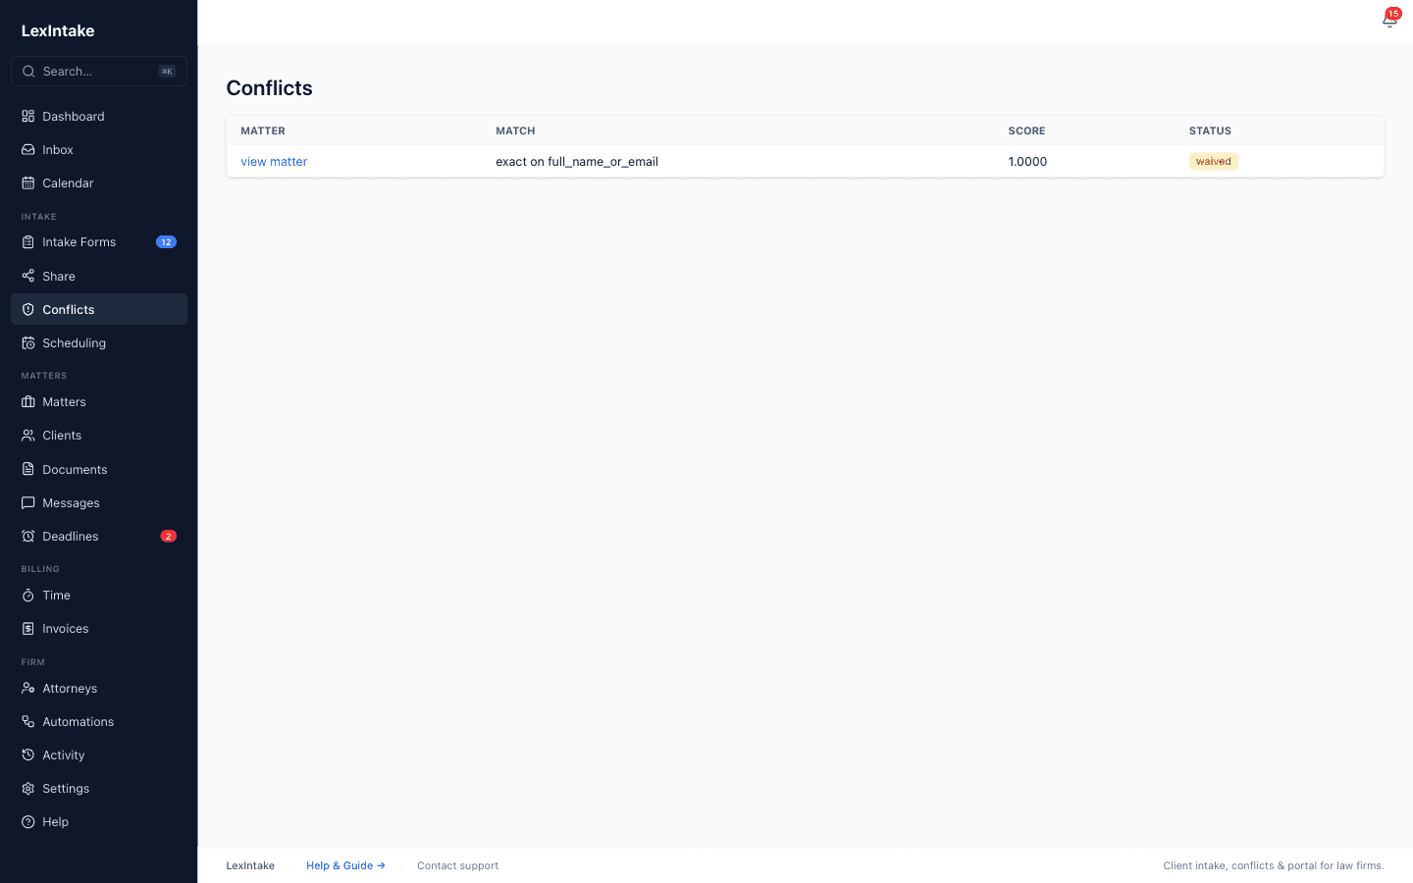Focus the sidebar Search field

point(99,71)
